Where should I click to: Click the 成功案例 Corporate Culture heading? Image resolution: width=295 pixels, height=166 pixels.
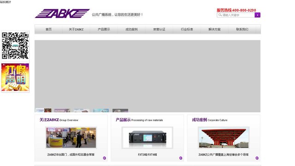(x=210, y=120)
